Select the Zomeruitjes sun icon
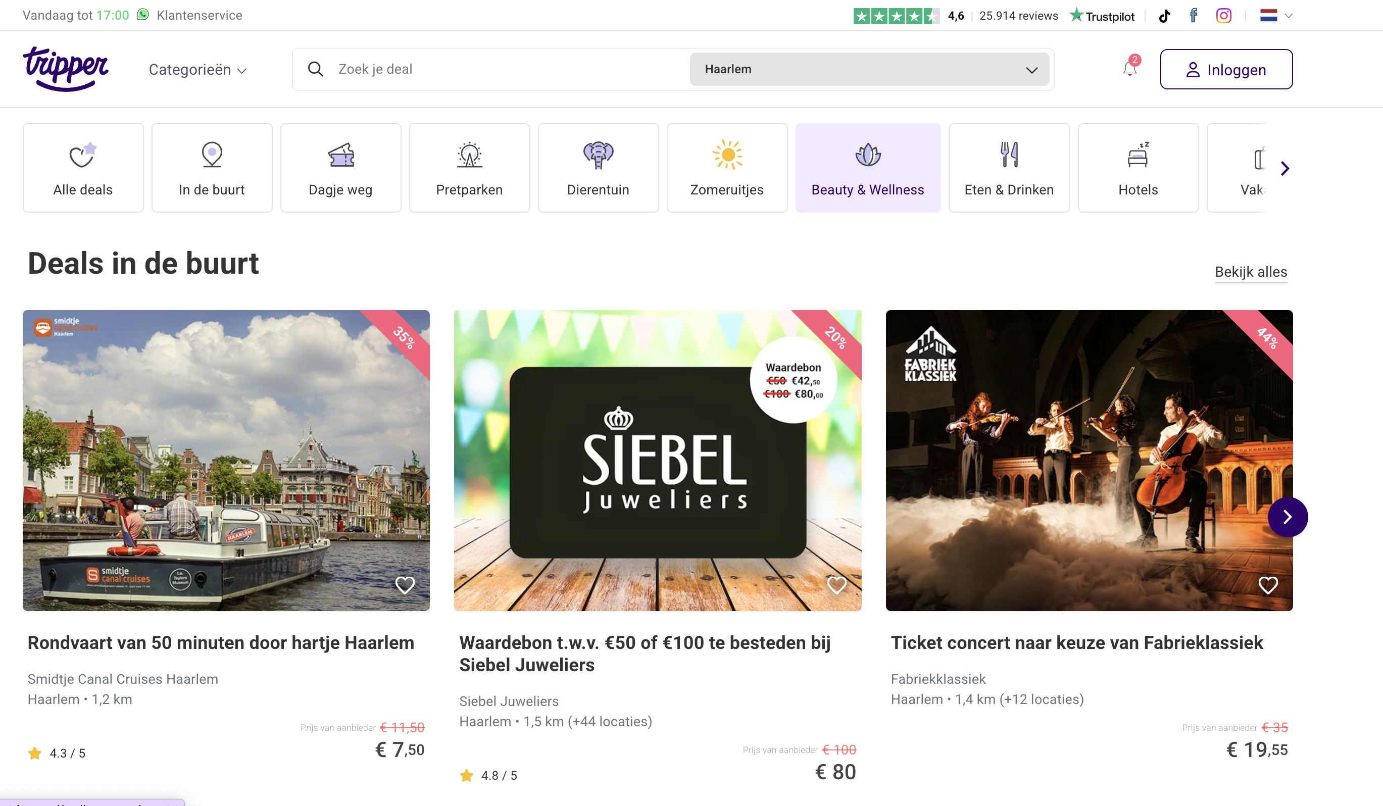 click(727, 155)
